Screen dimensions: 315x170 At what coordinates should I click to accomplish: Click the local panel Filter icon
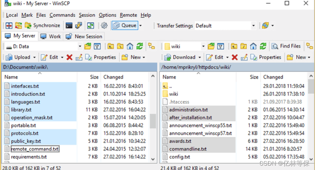(x=97, y=46)
